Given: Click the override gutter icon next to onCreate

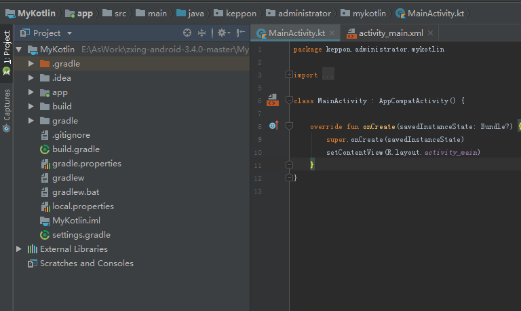Looking at the screenshot, I should pos(273,126).
